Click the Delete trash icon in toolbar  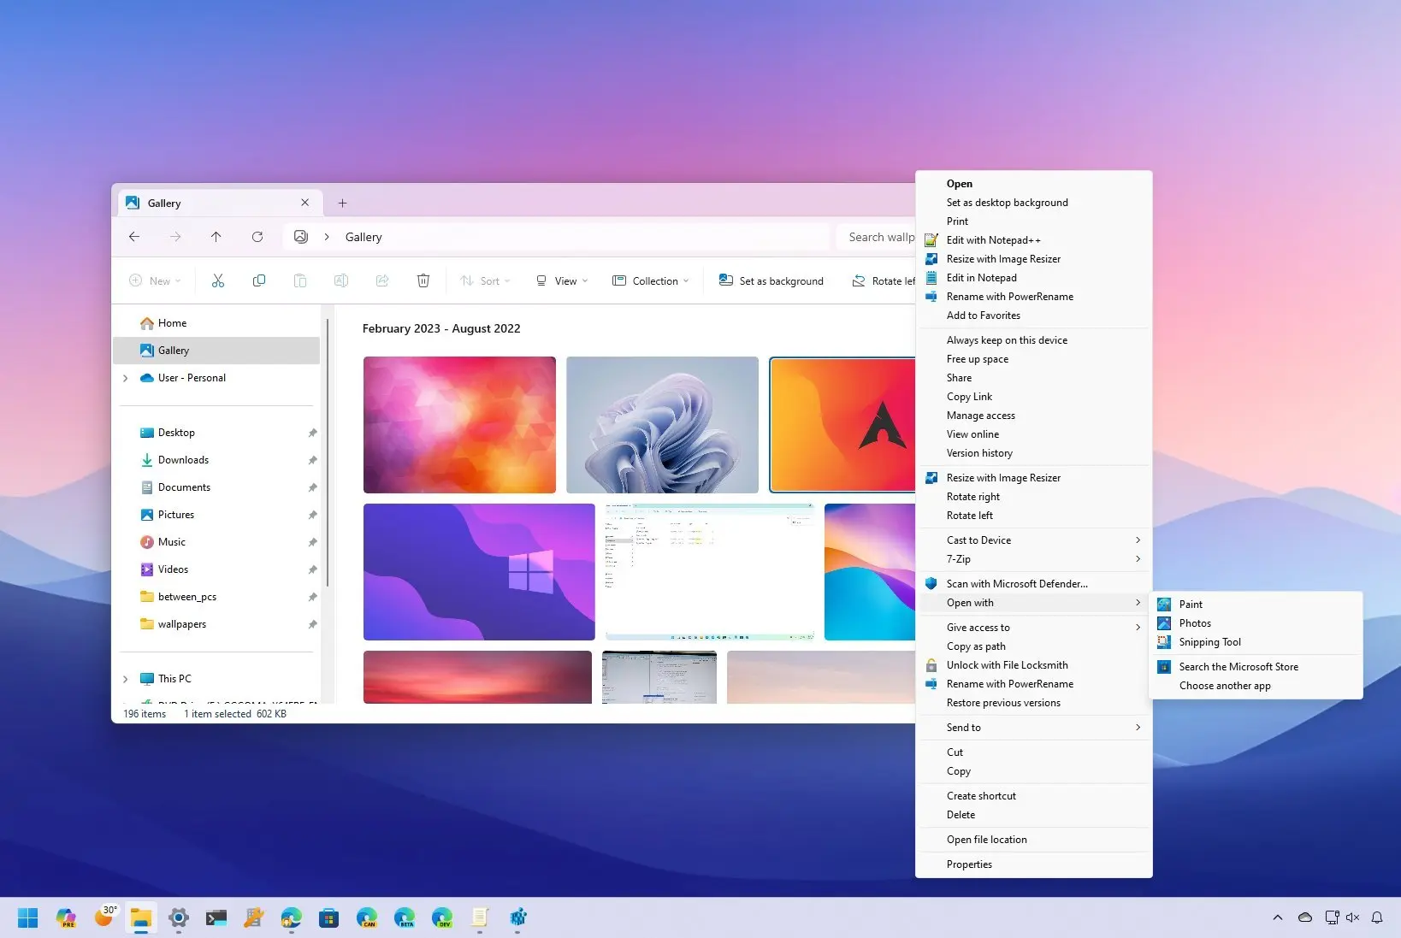click(423, 280)
